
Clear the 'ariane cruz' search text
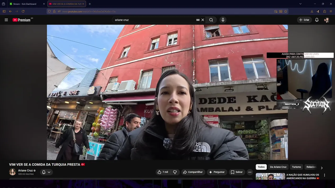203,20
